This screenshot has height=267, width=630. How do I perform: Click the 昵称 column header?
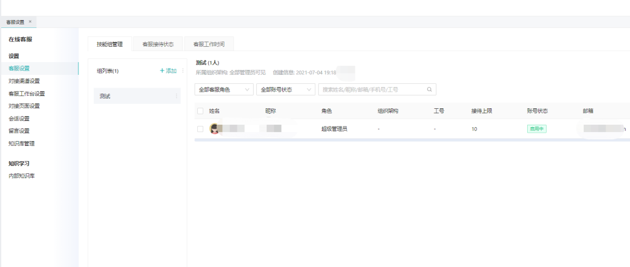coord(270,111)
